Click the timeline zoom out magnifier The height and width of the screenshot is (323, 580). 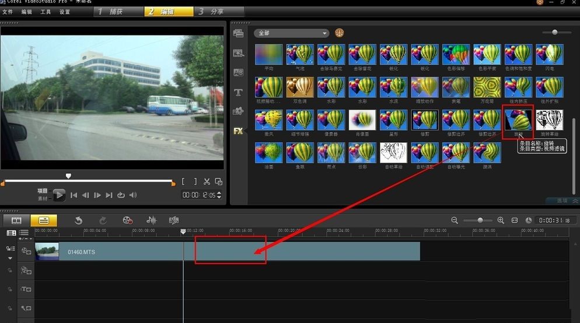[455, 220]
